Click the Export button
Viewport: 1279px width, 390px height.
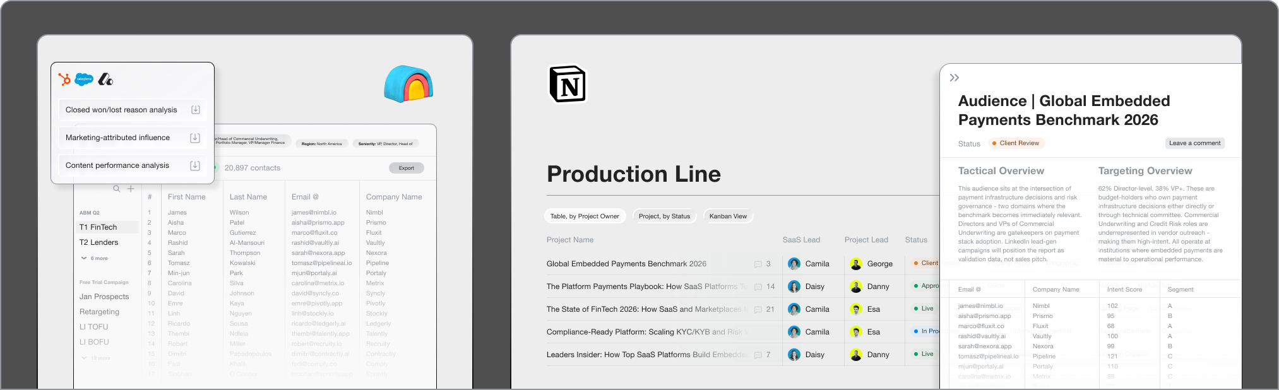[x=407, y=168]
